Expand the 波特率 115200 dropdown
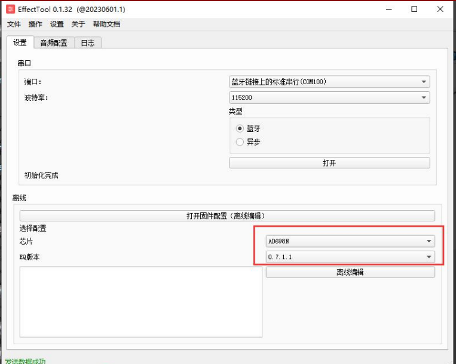This screenshot has width=456, height=364. (x=329, y=97)
